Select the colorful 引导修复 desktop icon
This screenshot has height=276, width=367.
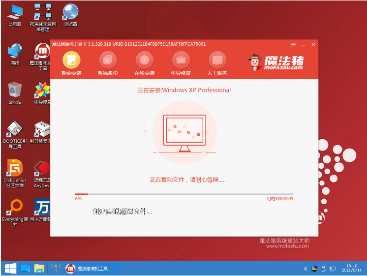coord(42,93)
